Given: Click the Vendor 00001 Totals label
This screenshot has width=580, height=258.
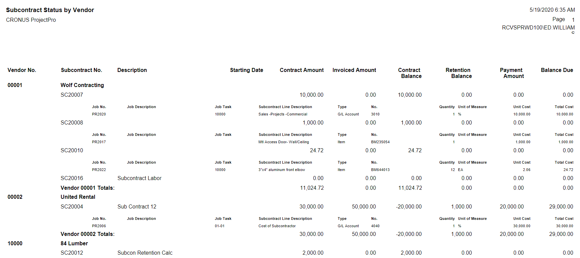Looking at the screenshot, I should [x=88, y=188].
